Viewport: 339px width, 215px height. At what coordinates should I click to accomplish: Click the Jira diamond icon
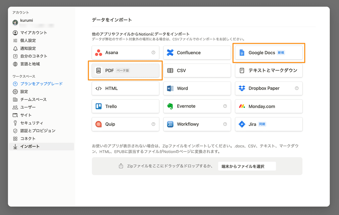(242, 124)
